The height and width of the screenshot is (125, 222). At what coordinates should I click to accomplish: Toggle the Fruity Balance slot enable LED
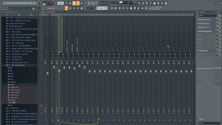[x=220, y=51]
